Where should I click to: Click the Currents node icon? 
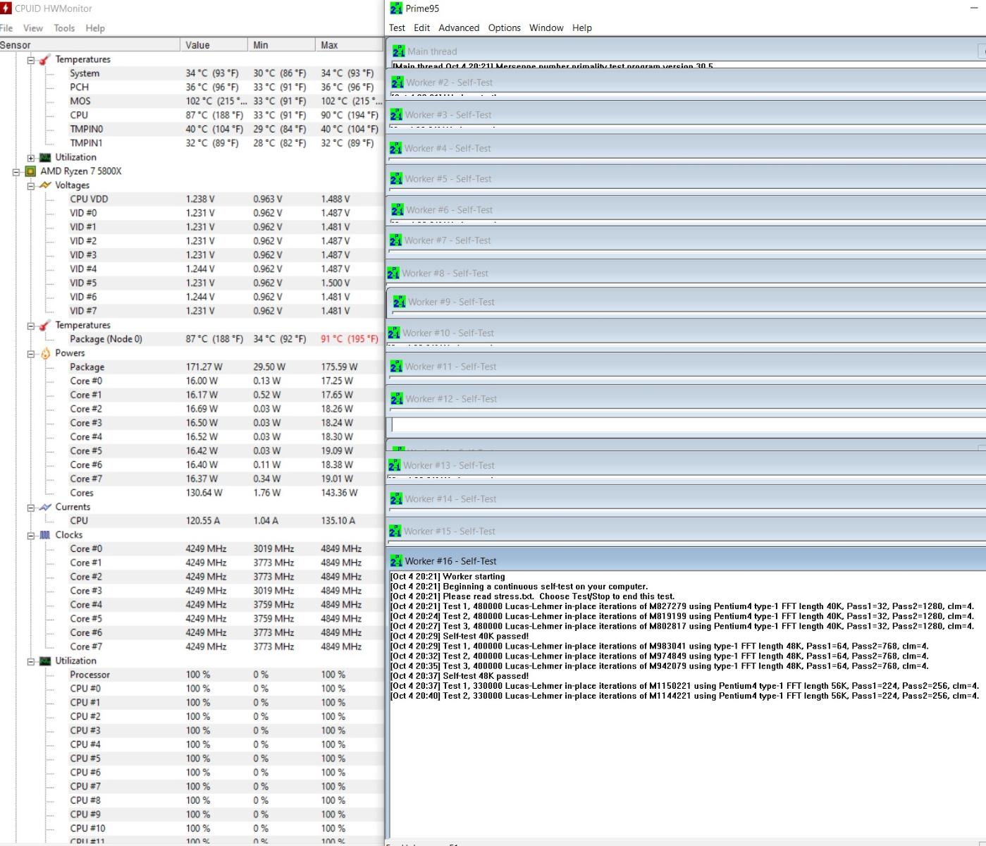pyautogui.click(x=45, y=507)
